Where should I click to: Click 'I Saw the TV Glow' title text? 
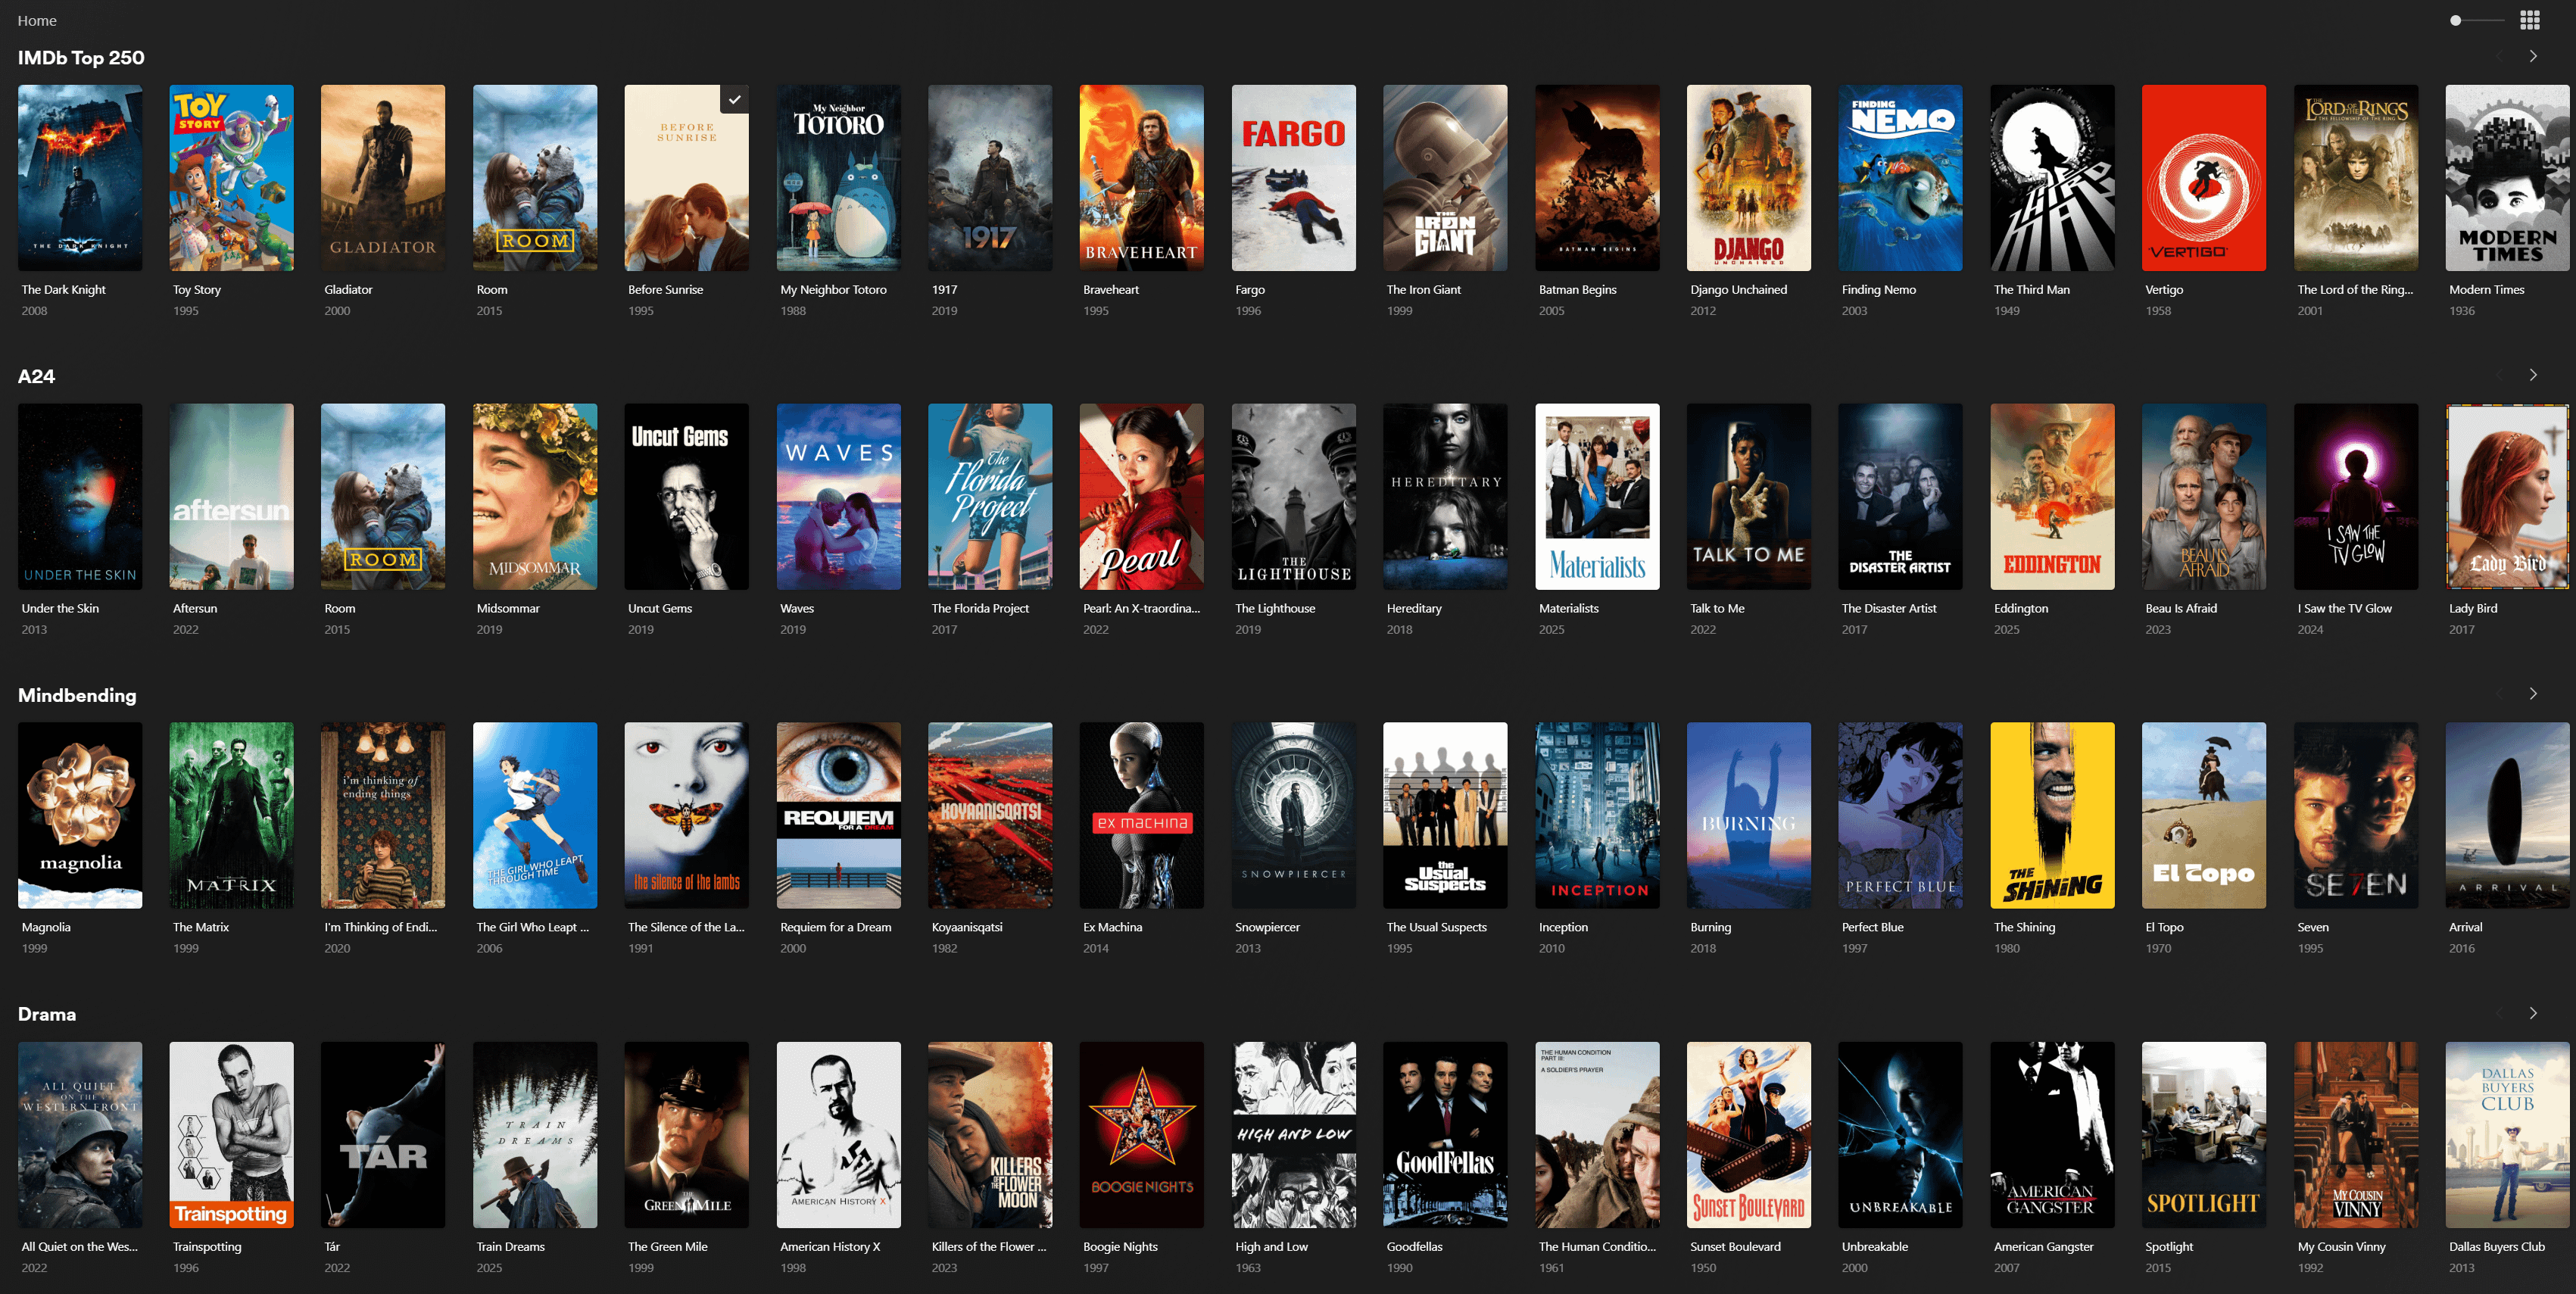click(x=2344, y=608)
